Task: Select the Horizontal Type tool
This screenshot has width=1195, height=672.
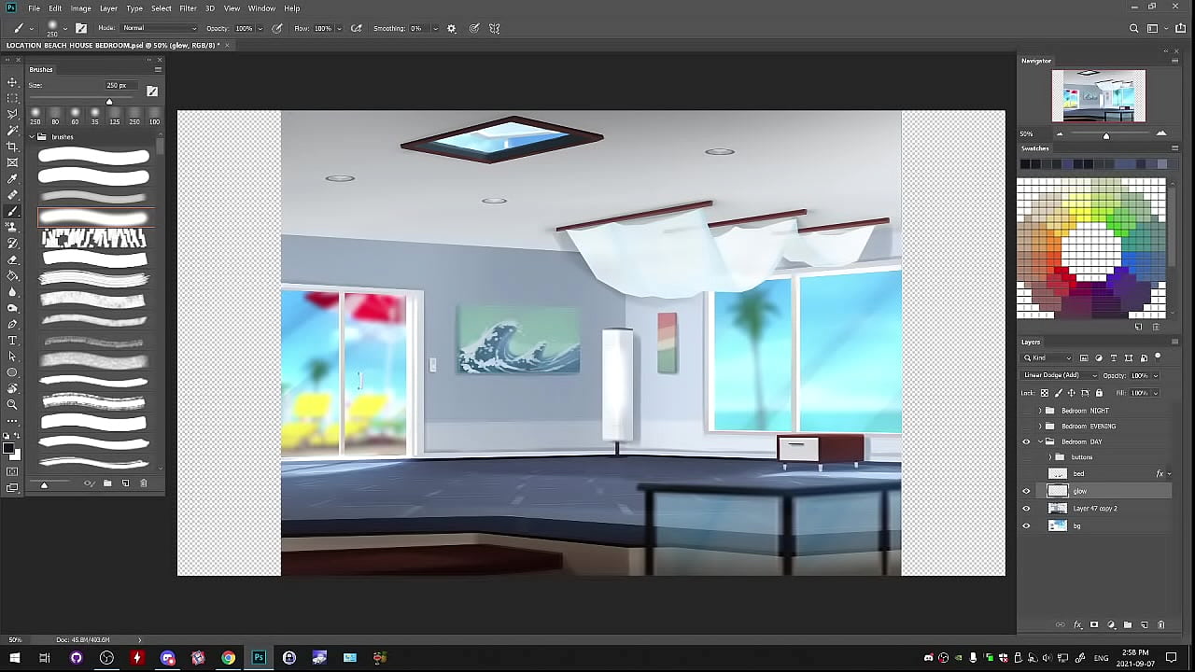Action: [x=12, y=340]
